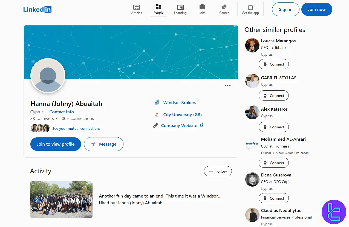
Task: Click the Windsor Brokers company logo
Action: coord(157,103)
